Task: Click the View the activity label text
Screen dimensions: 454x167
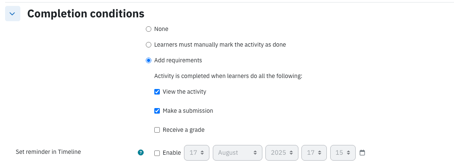Action: point(184,92)
